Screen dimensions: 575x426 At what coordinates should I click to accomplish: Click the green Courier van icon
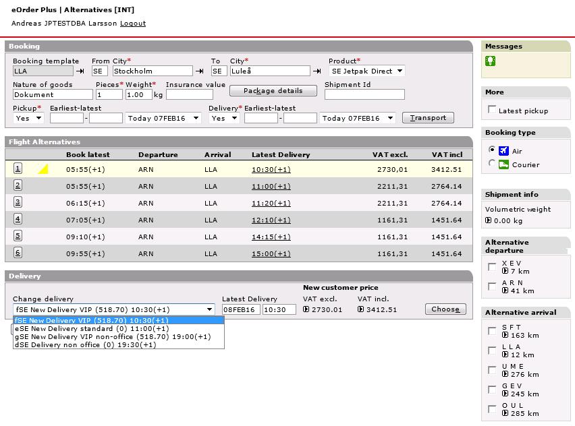pyautogui.click(x=504, y=164)
